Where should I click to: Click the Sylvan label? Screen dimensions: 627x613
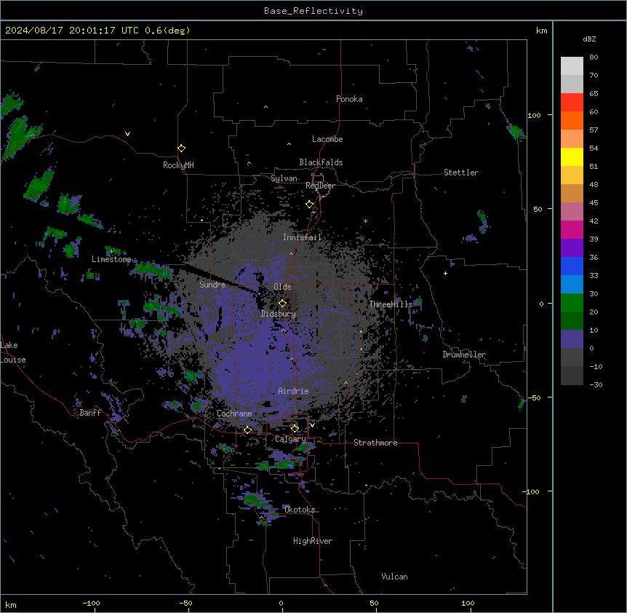[x=284, y=178]
